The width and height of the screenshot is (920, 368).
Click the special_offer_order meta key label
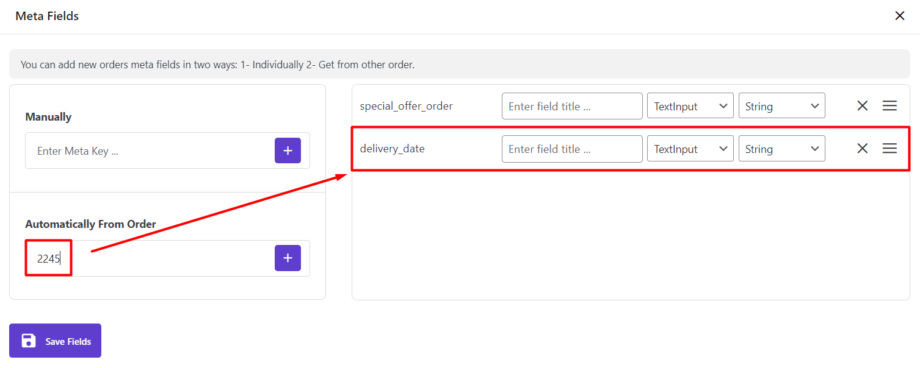pos(406,106)
